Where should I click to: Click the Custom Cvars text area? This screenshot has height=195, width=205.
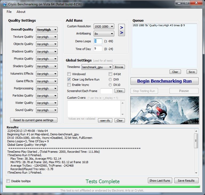94,109
